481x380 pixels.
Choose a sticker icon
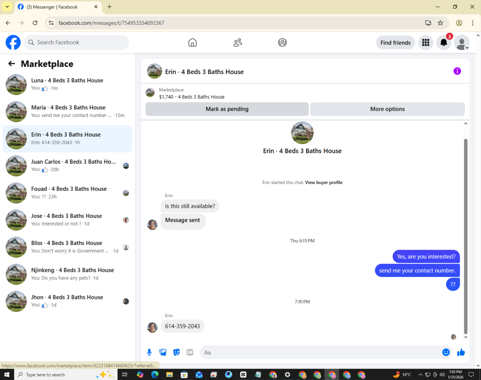[176, 352]
